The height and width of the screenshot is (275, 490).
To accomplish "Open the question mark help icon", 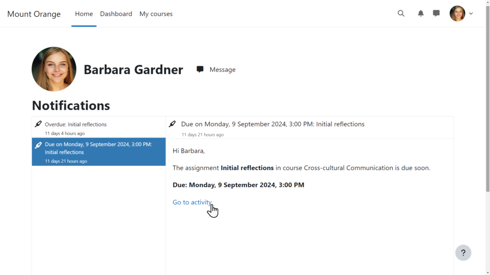I will (x=463, y=253).
